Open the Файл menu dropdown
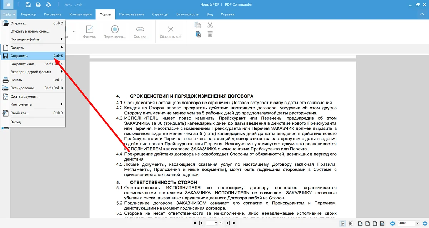This screenshot has height=228, width=429. coord(9,14)
